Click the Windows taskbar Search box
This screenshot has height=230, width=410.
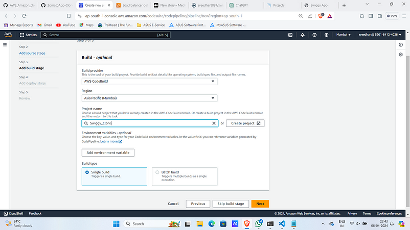point(152,224)
